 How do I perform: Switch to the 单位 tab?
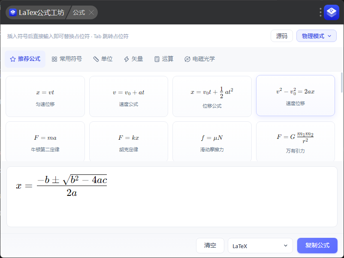pyautogui.click(x=103, y=59)
